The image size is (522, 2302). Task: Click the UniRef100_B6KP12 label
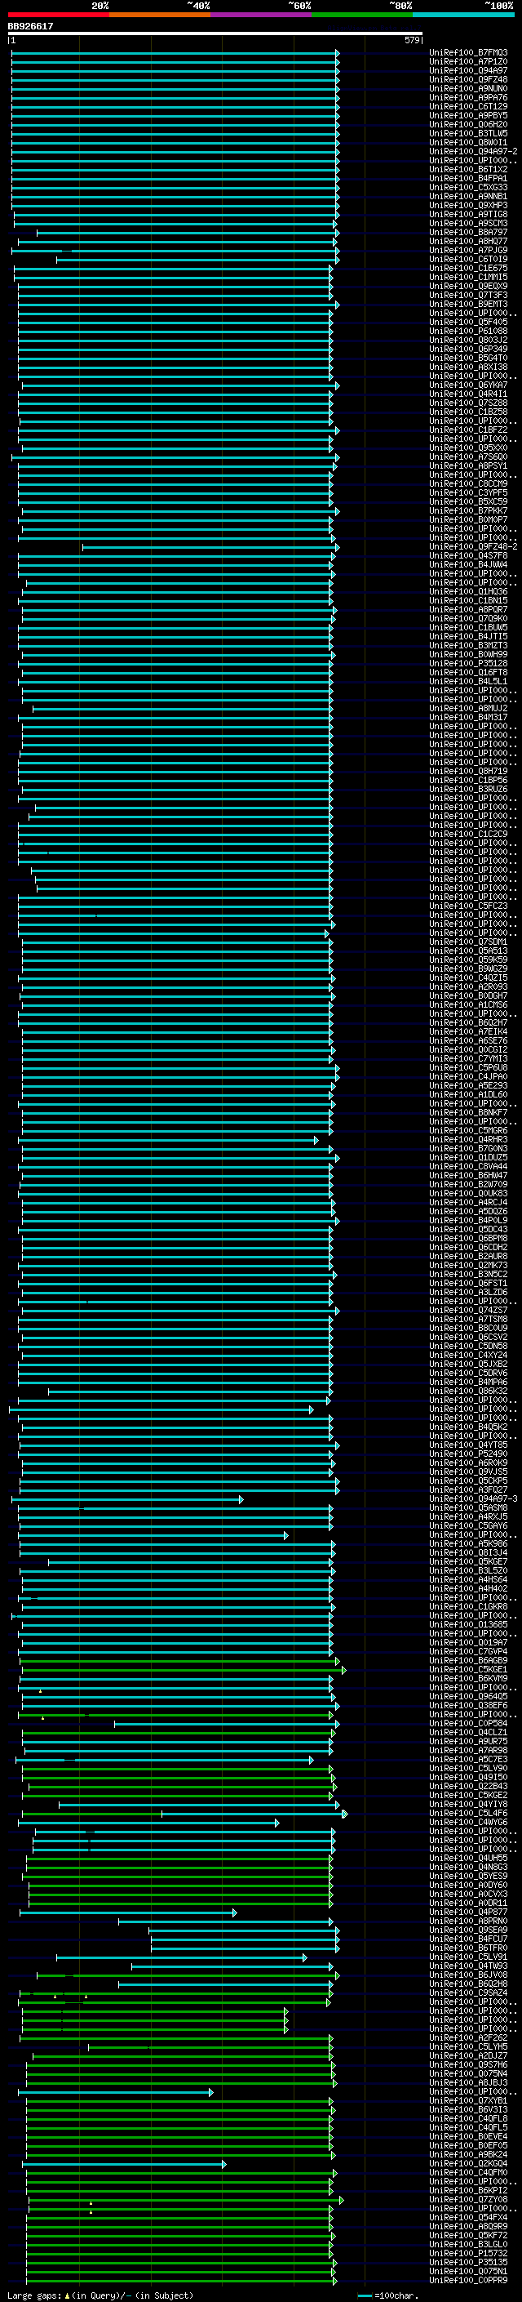click(x=467, y=2189)
